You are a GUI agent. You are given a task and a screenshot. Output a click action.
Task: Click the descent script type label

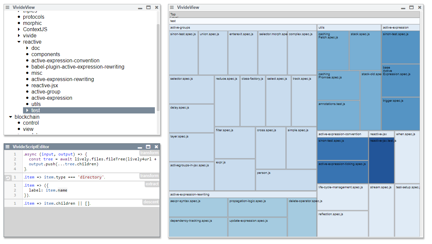(x=151, y=202)
